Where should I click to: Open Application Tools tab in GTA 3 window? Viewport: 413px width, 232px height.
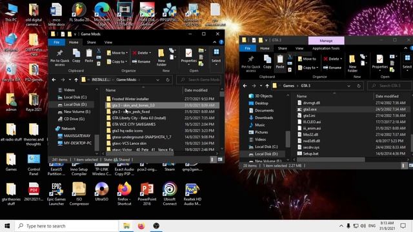(x=326, y=48)
